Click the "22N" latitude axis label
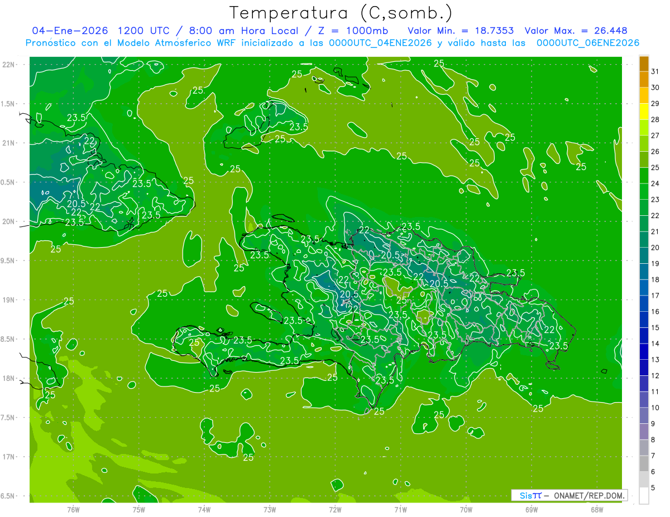Image resolution: width=670 pixels, height=517 pixels. (9, 65)
